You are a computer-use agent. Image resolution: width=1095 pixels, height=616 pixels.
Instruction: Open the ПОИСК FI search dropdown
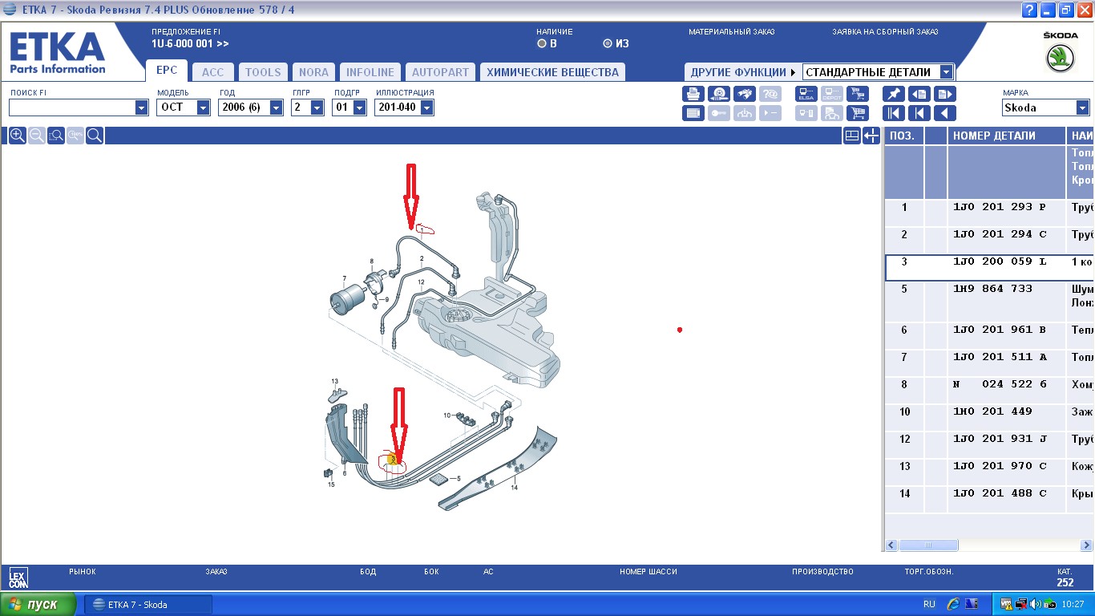(x=142, y=107)
